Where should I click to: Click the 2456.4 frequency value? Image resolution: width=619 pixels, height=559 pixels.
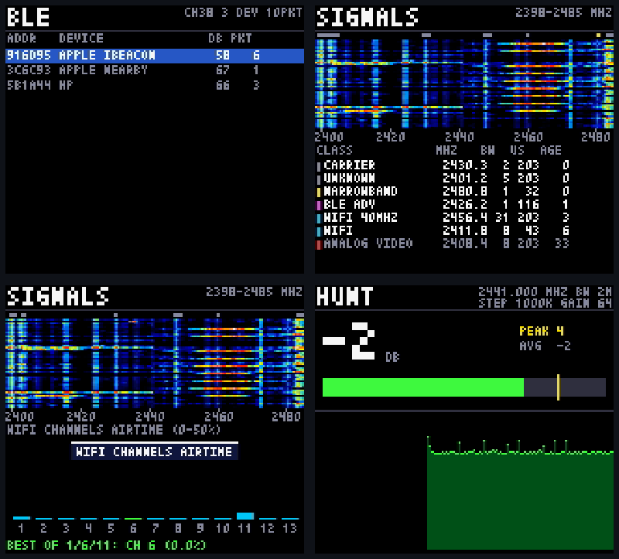pos(465,217)
